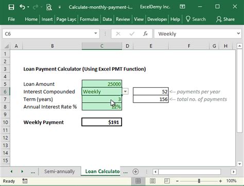Switch to the Formulas tab
The image size is (244, 186).
[89, 19]
